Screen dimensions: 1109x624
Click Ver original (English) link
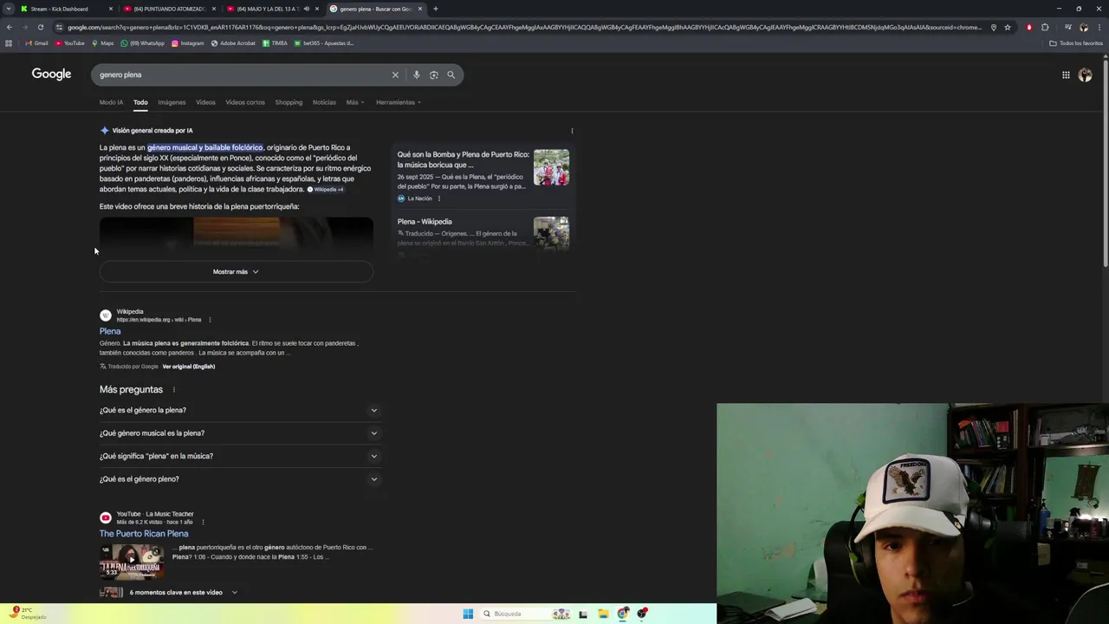click(188, 367)
